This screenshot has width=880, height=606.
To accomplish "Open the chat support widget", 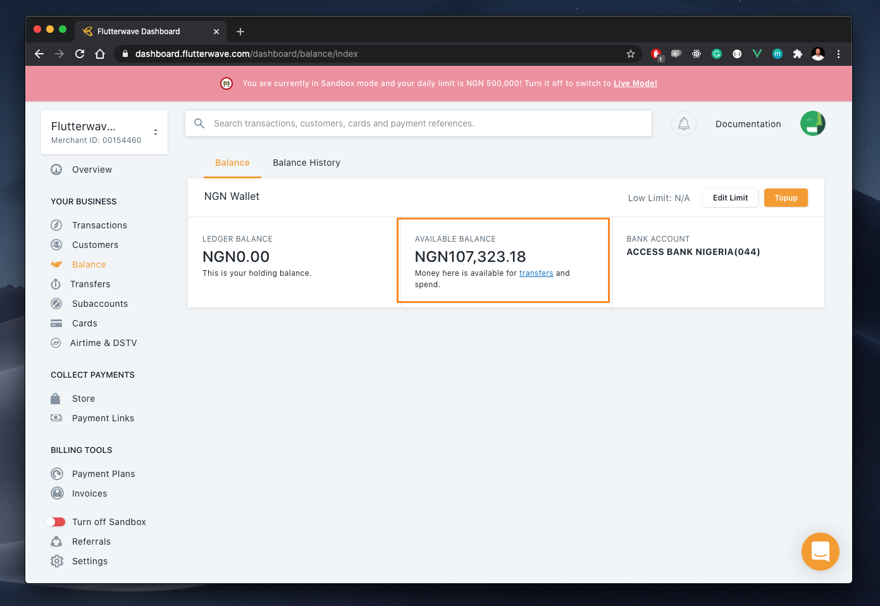I will click(x=821, y=552).
